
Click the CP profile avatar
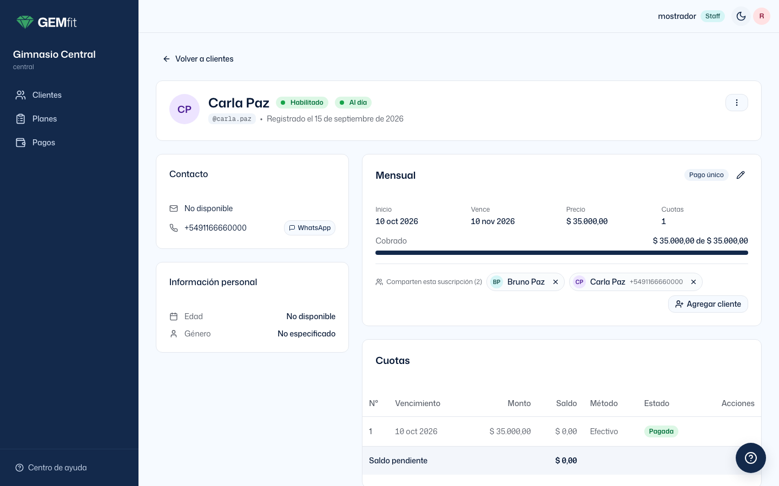coord(184,109)
